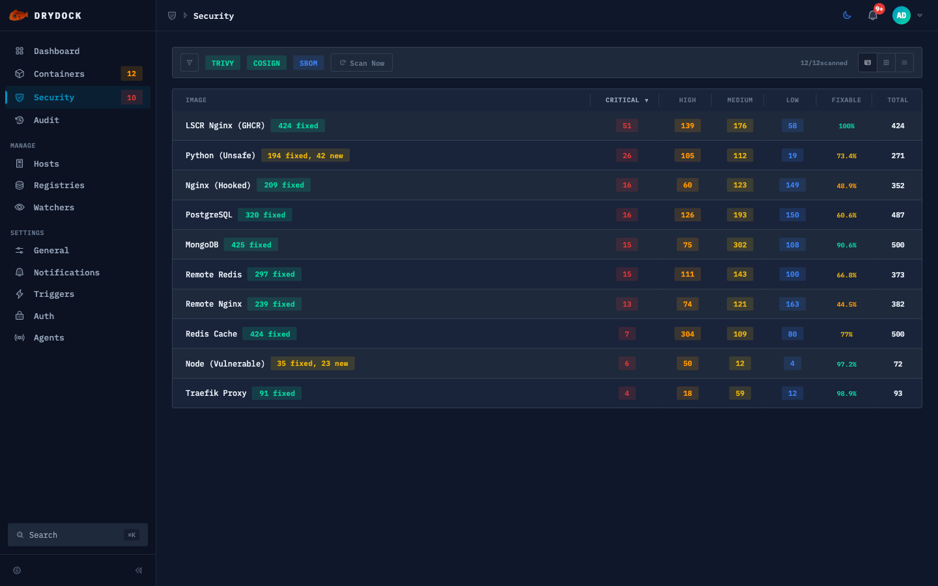Click the AD user avatar
This screenshot has height=586, width=938.
[902, 16]
